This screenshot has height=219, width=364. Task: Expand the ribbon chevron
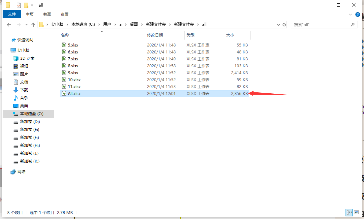tap(350, 15)
